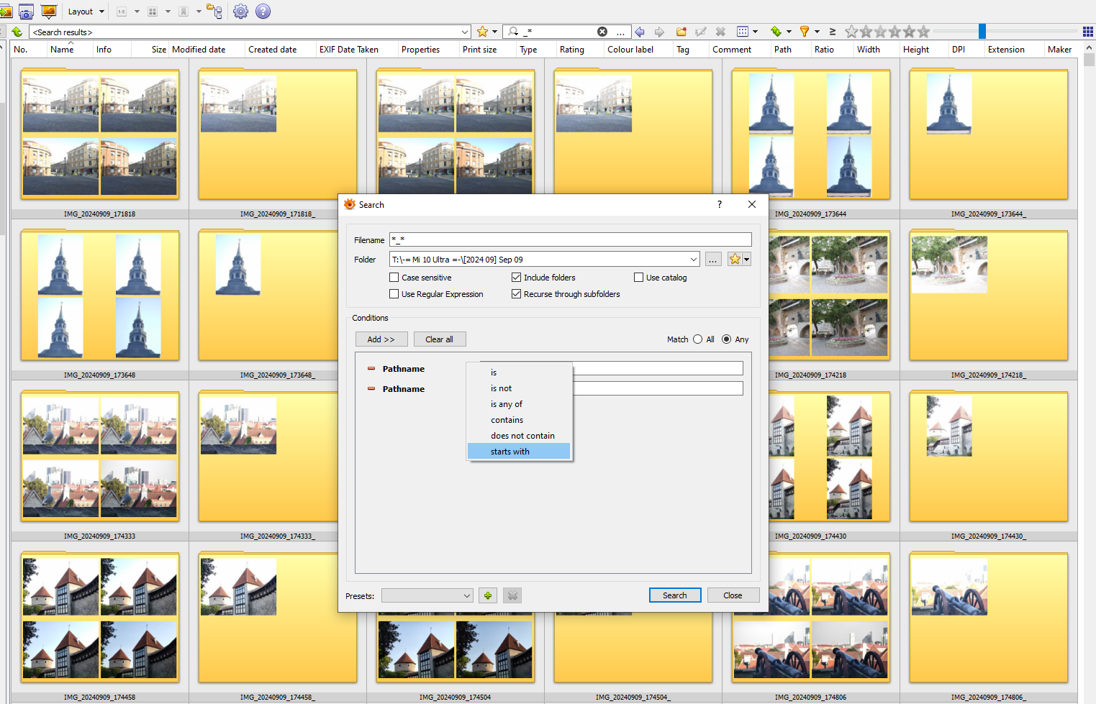Screen dimensions: 1096x704
Task: Add preset with the green plus
Action: pyautogui.click(x=488, y=595)
